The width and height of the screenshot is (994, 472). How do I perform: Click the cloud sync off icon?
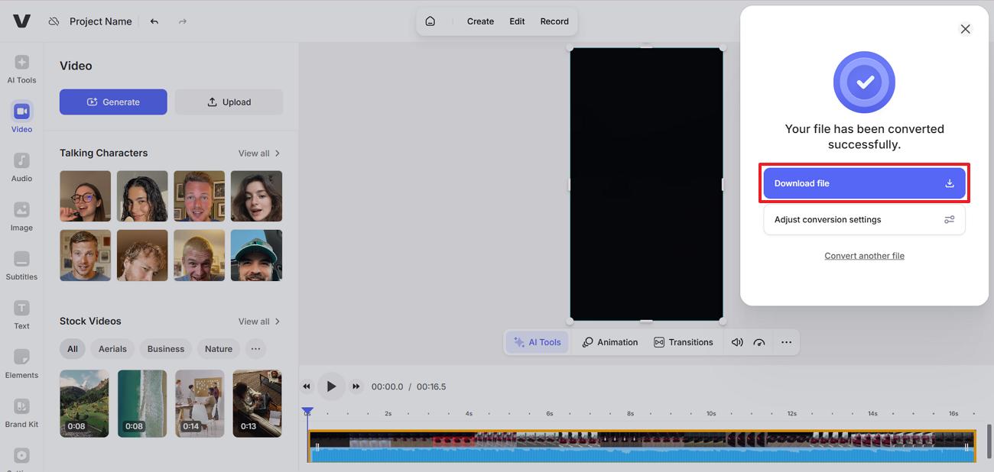[x=54, y=21]
